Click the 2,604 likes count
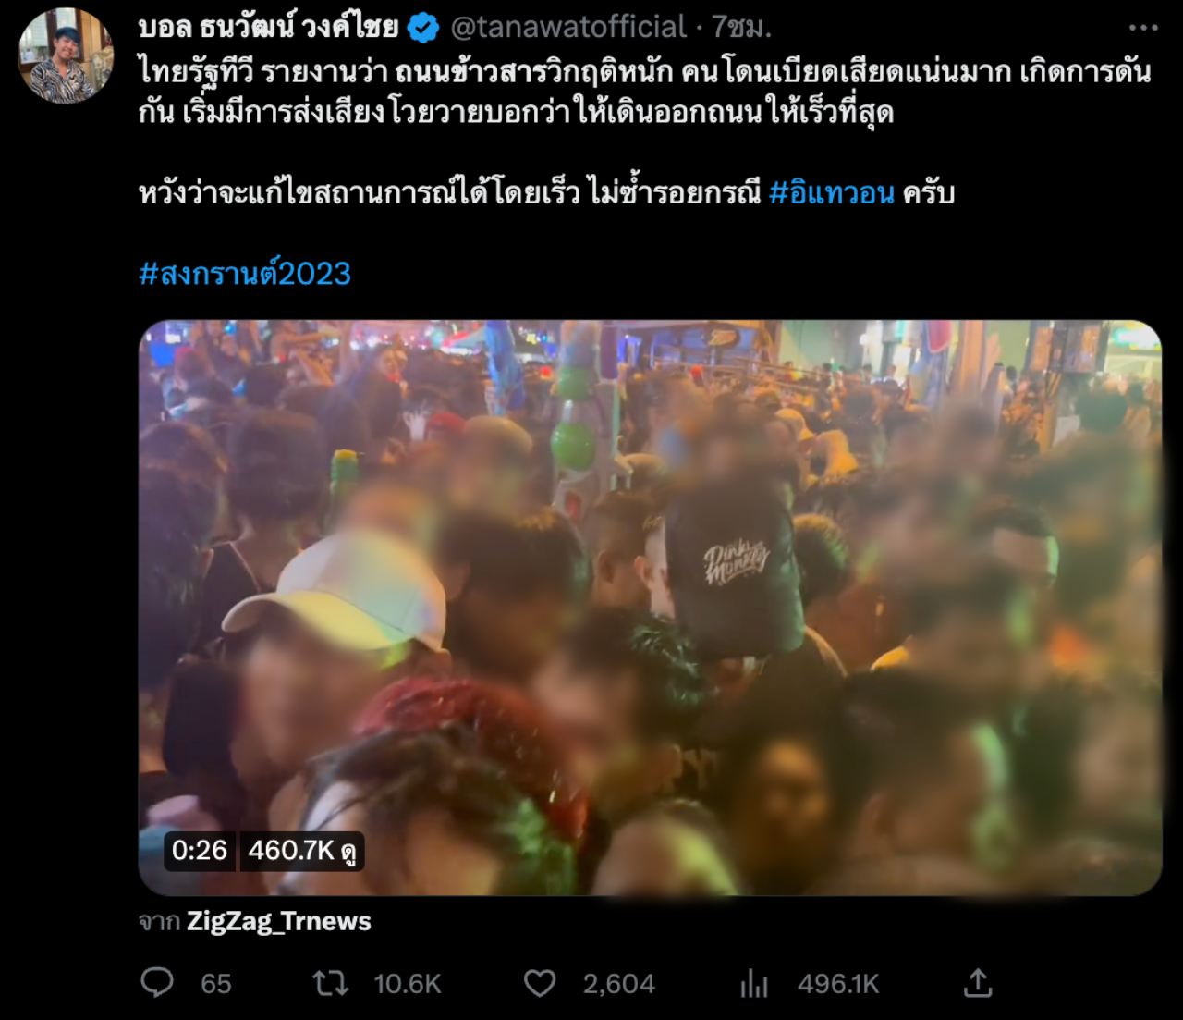 click(619, 984)
